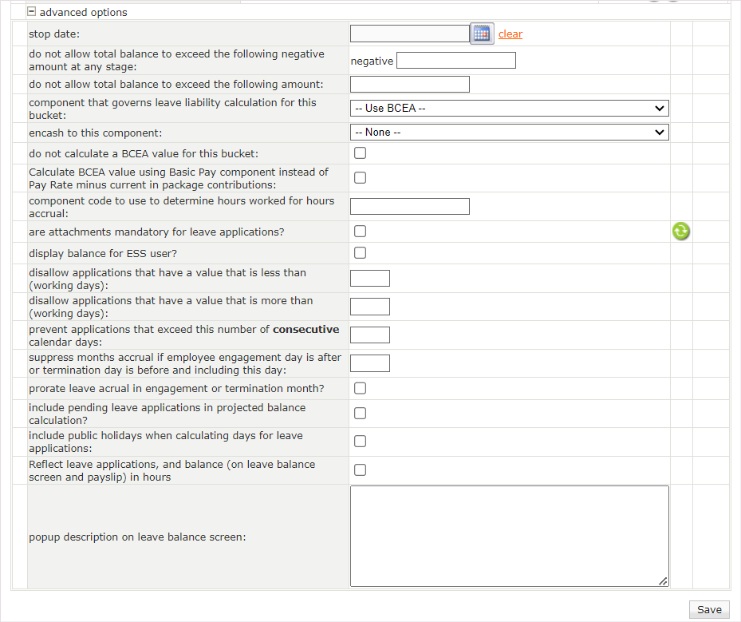Toggle include public holidays checkbox
741x622 pixels.
tap(361, 442)
